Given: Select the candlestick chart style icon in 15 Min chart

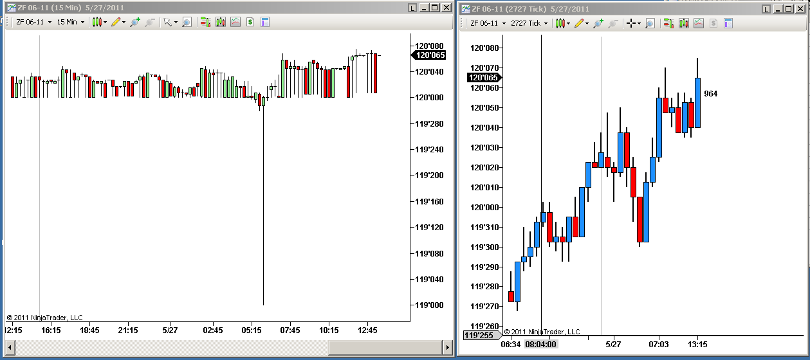Looking at the screenshot, I should pyautogui.click(x=98, y=22).
